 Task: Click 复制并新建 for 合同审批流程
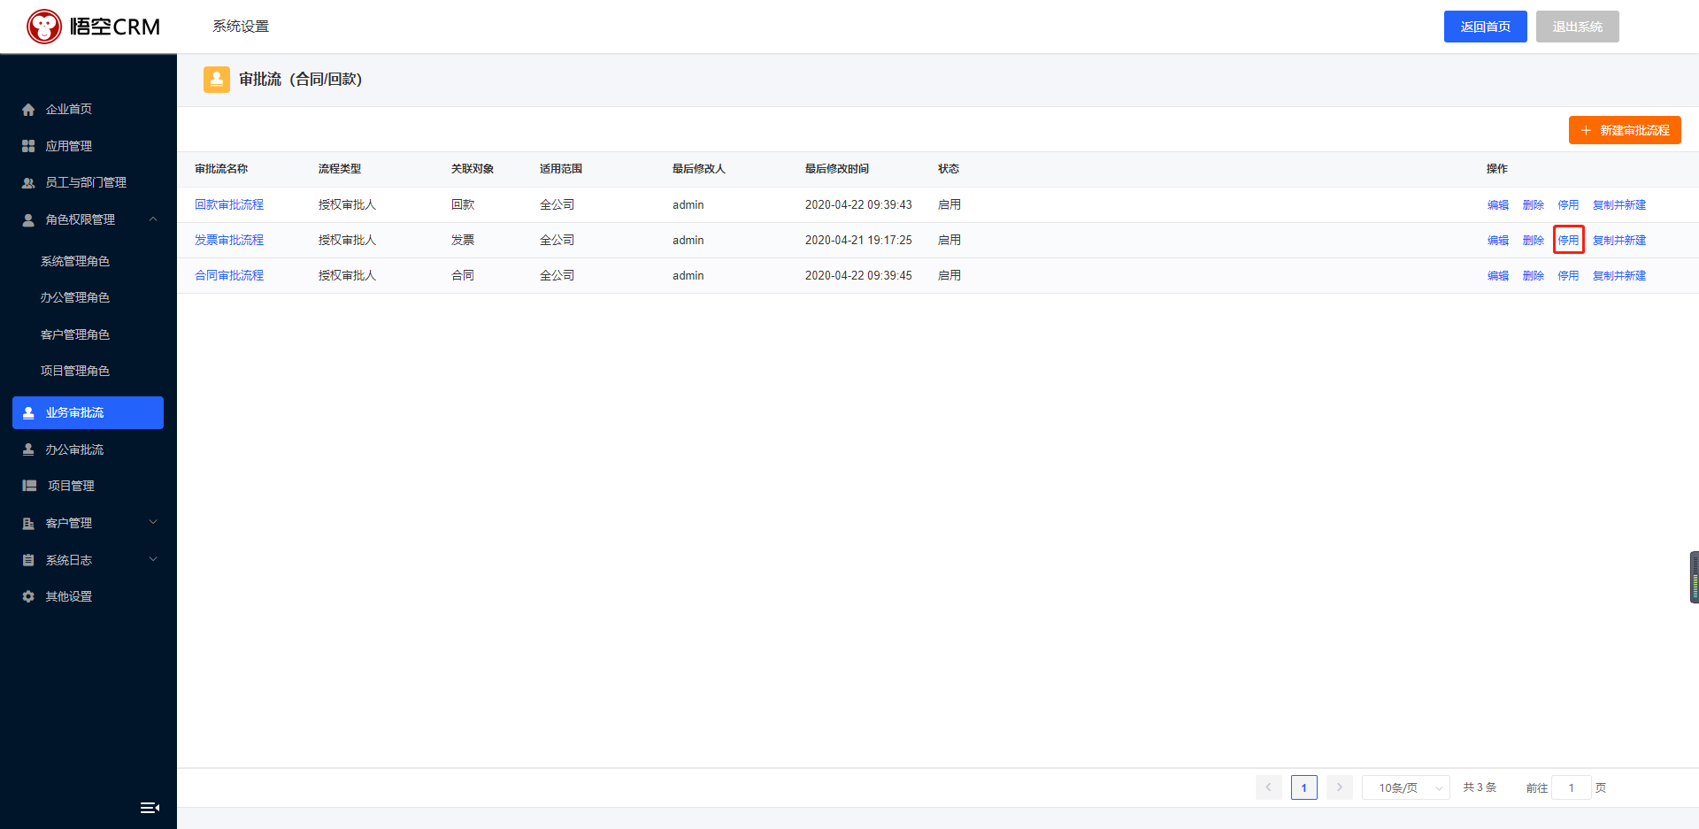(x=1619, y=275)
